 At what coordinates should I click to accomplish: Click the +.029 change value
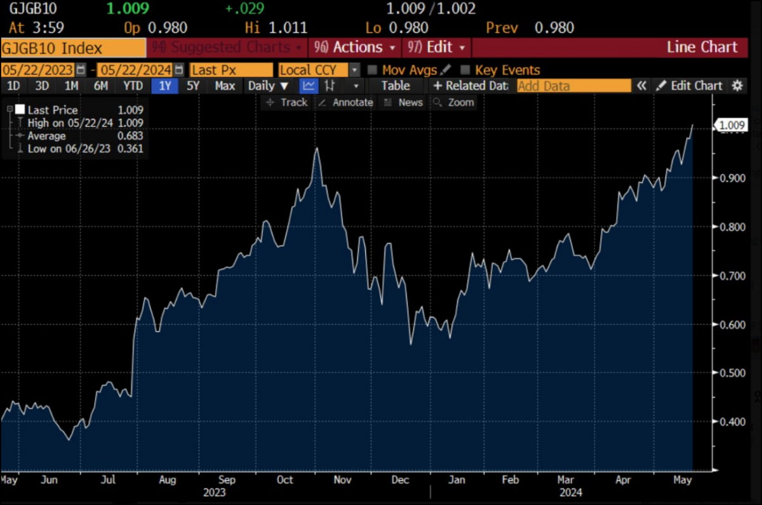click(x=244, y=8)
